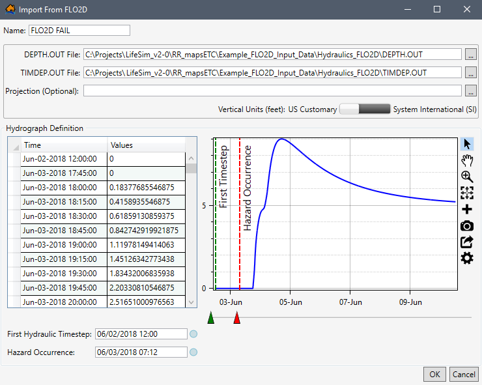Click value cell 1.83432006835938
Viewport: 482px width, 385px height.
(x=147, y=274)
